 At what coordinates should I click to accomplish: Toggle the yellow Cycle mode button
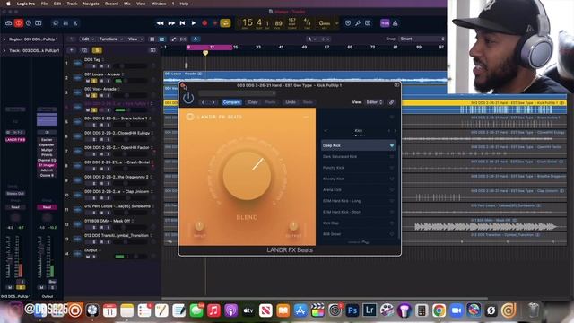click(225, 23)
